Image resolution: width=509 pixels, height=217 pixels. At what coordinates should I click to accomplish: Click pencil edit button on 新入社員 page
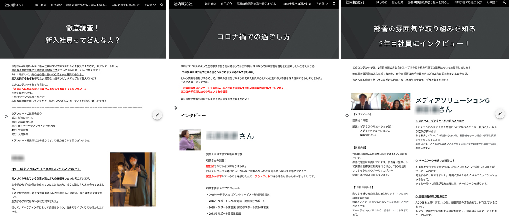157,115
